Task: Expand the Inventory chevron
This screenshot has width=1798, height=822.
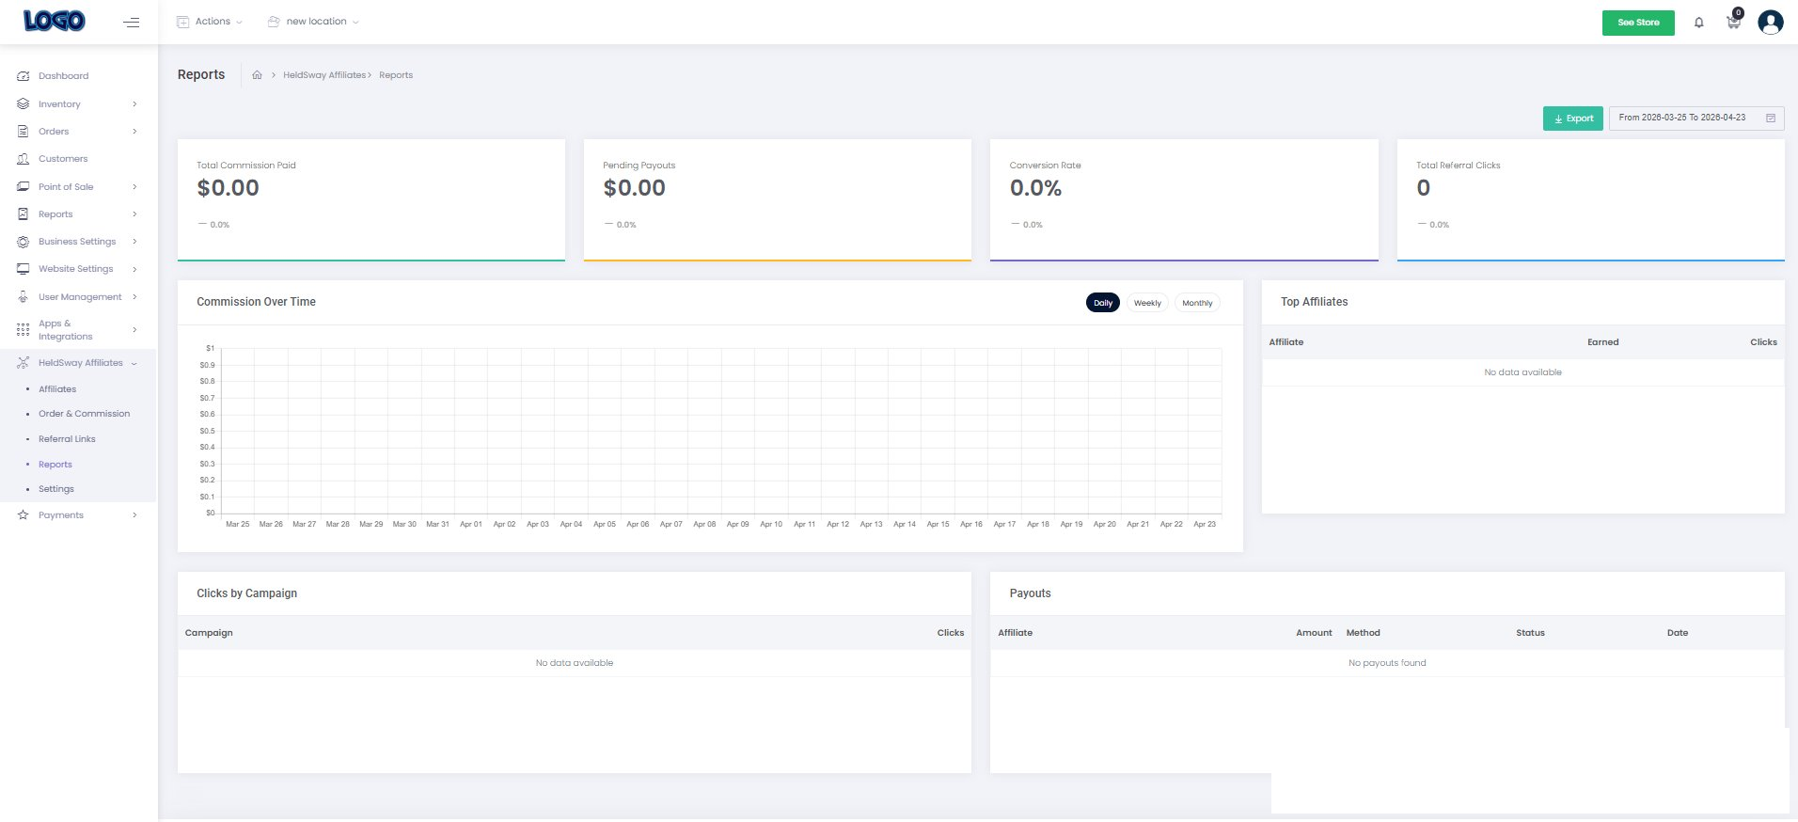Action: point(134,104)
